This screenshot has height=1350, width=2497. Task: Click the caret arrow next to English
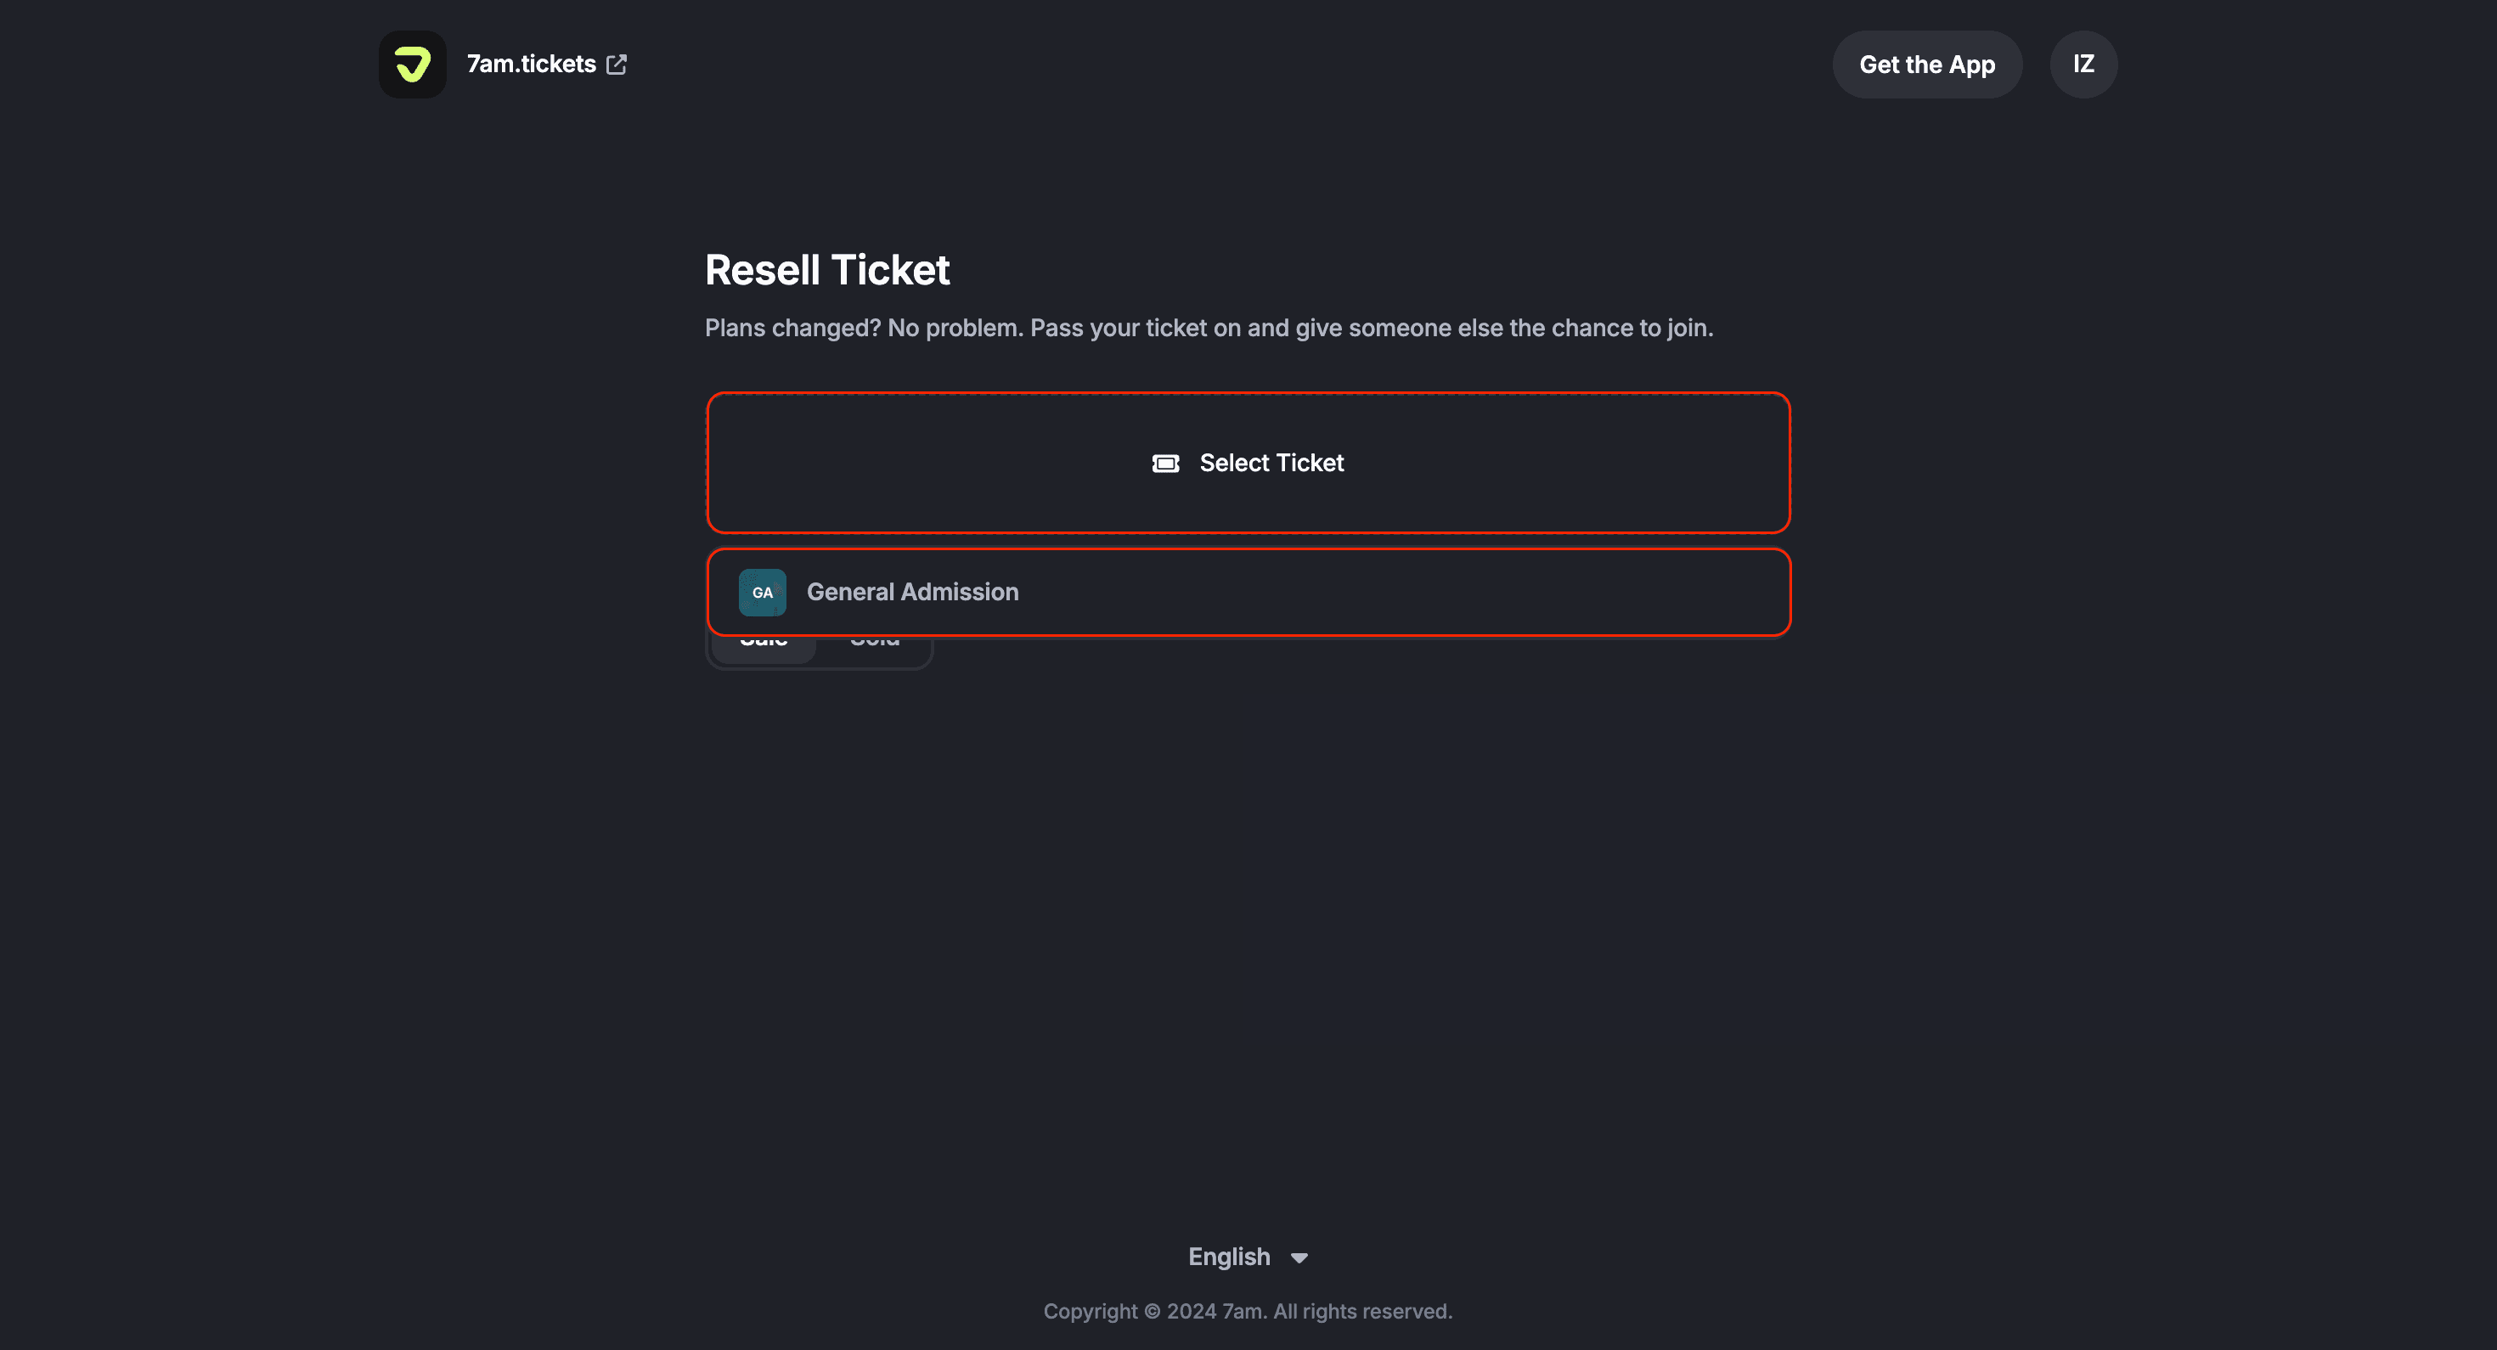point(1299,1258)
